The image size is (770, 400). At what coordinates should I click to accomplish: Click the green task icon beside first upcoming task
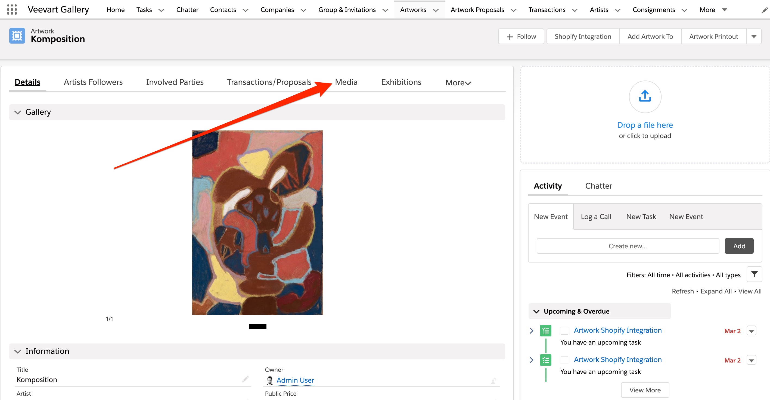545,330
